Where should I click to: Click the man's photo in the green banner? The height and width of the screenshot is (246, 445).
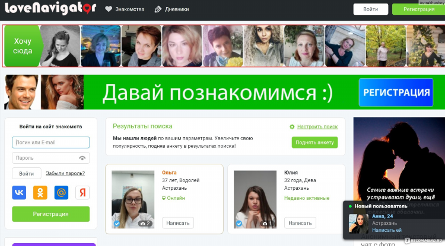21,92
